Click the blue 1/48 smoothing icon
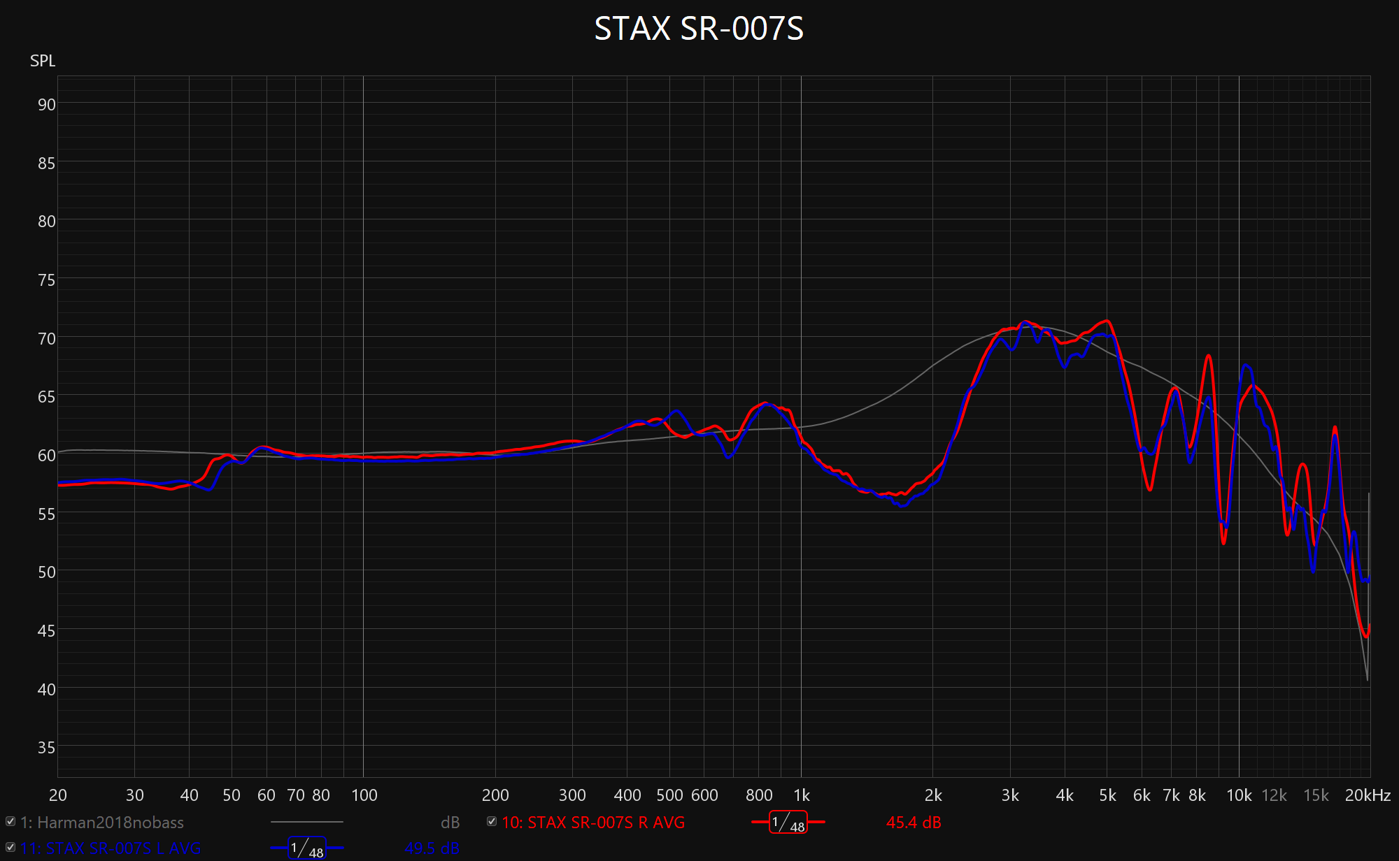 coord(307,848)
